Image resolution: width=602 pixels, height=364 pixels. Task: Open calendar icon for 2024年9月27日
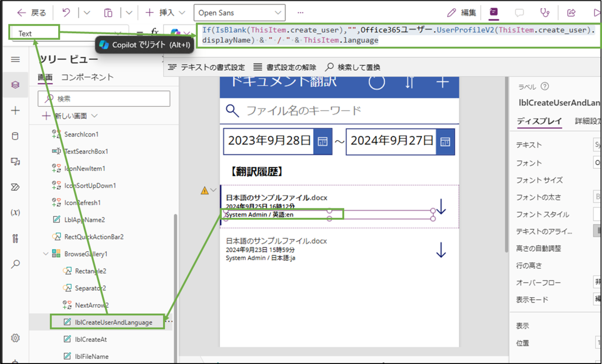point(444,142)
